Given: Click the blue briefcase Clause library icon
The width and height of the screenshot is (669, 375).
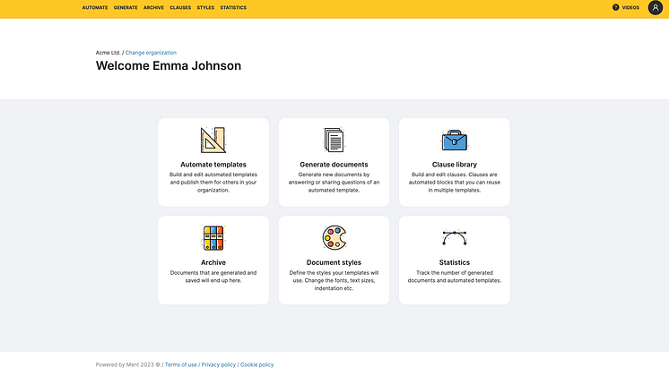Looking at the screenshot, I should (x=454, y=140).
